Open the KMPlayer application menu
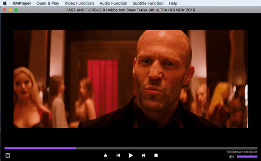The width and height of the screenshot is (261, 161). [22, 3]
